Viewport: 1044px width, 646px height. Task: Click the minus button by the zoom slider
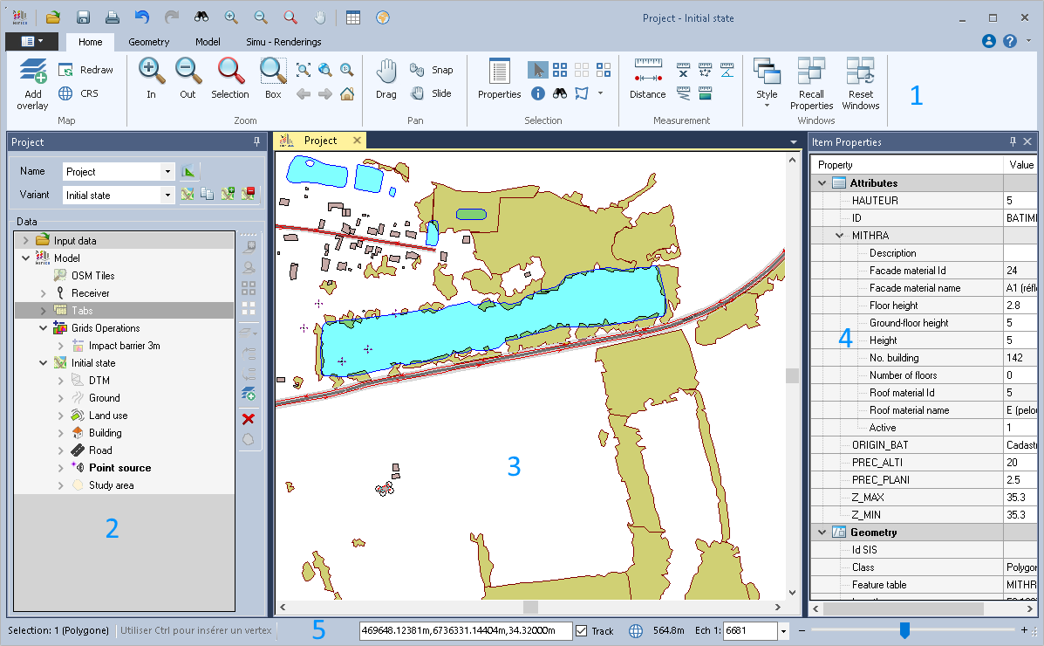(802, 630)
